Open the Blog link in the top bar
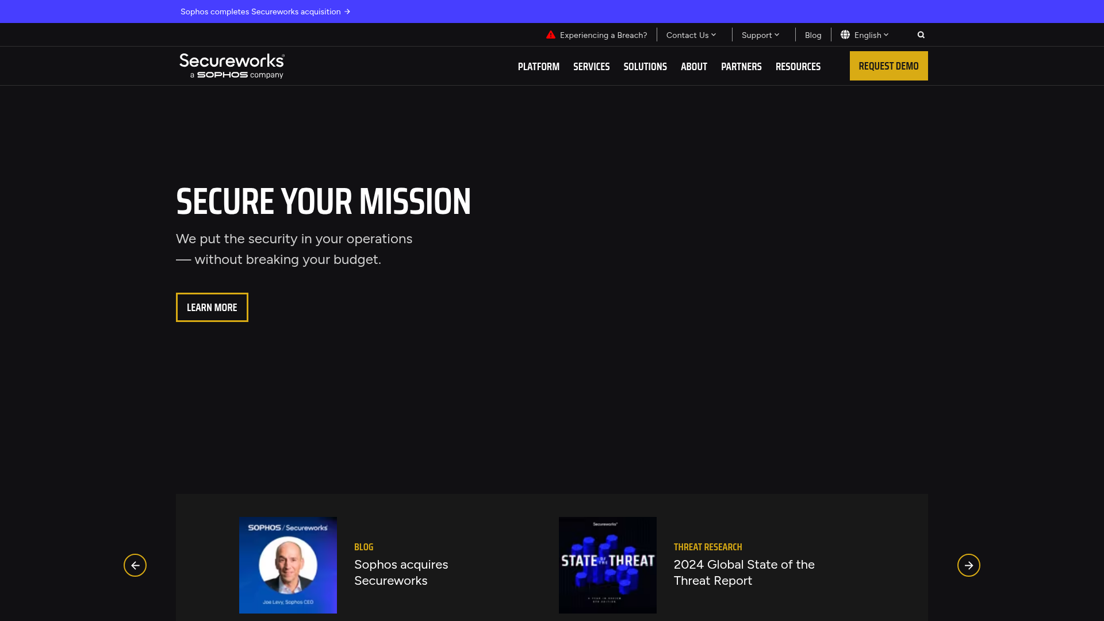This screenshot has width=1104, height=621. pos(812,34)
